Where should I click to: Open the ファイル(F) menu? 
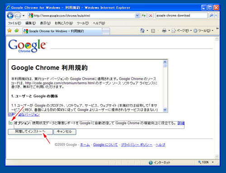[14, 23]
